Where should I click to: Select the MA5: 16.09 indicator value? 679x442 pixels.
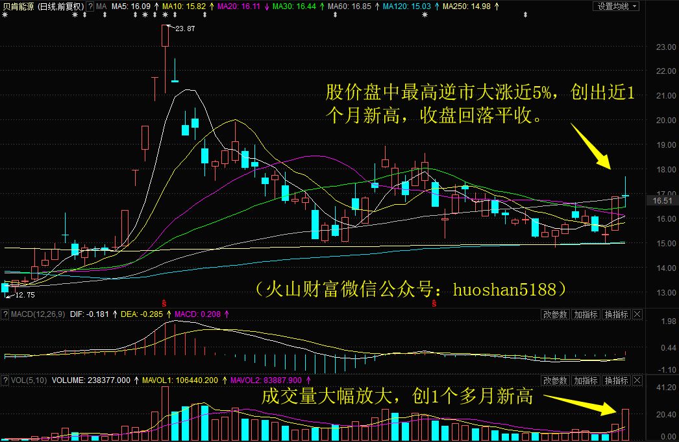(130, 6)
